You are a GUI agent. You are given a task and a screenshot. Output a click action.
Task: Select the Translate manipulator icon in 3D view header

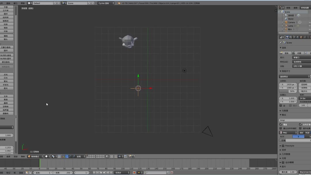click(67, 156)
